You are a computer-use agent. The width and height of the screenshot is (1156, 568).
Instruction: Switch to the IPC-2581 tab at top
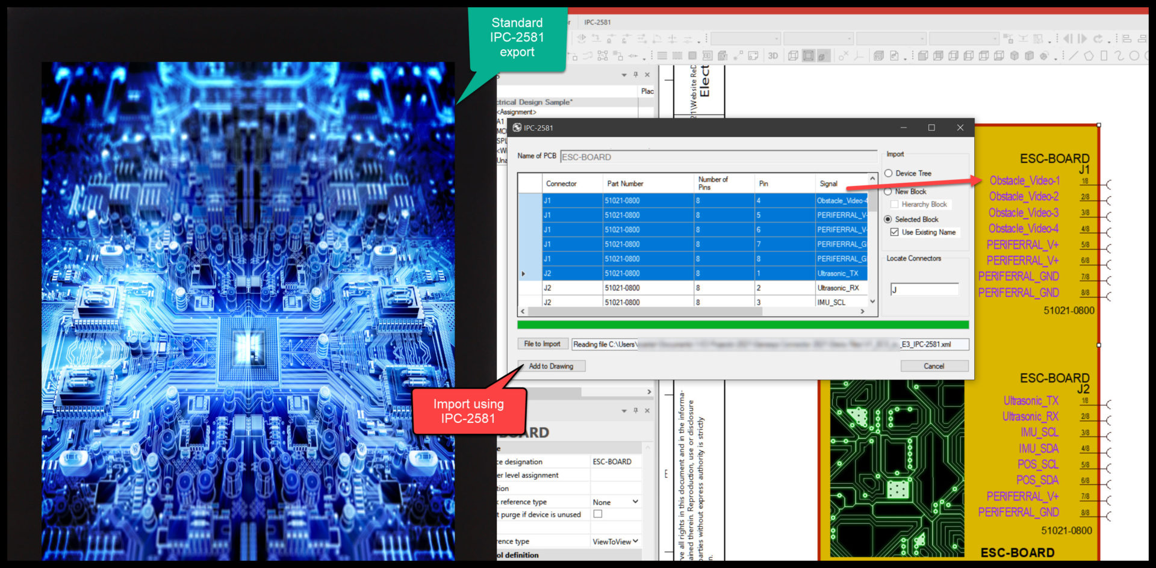click(x=597, y=22)
